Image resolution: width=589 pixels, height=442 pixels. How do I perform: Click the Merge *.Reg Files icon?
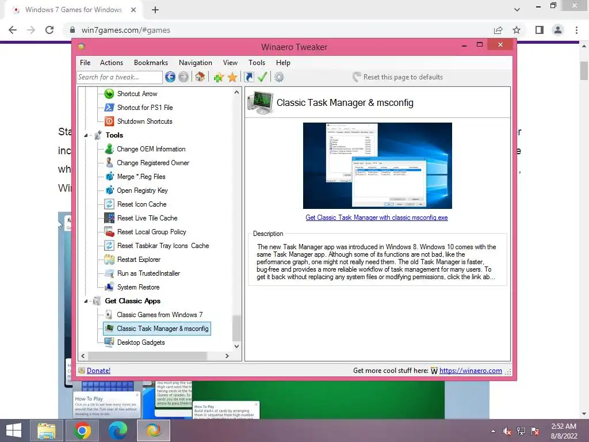(109, 177)
